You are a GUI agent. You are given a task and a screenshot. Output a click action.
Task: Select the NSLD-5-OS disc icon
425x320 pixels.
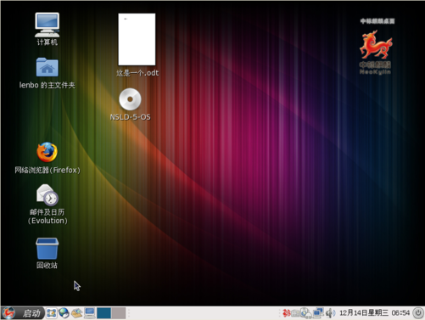pyautogui.click(x=130, y=104)
